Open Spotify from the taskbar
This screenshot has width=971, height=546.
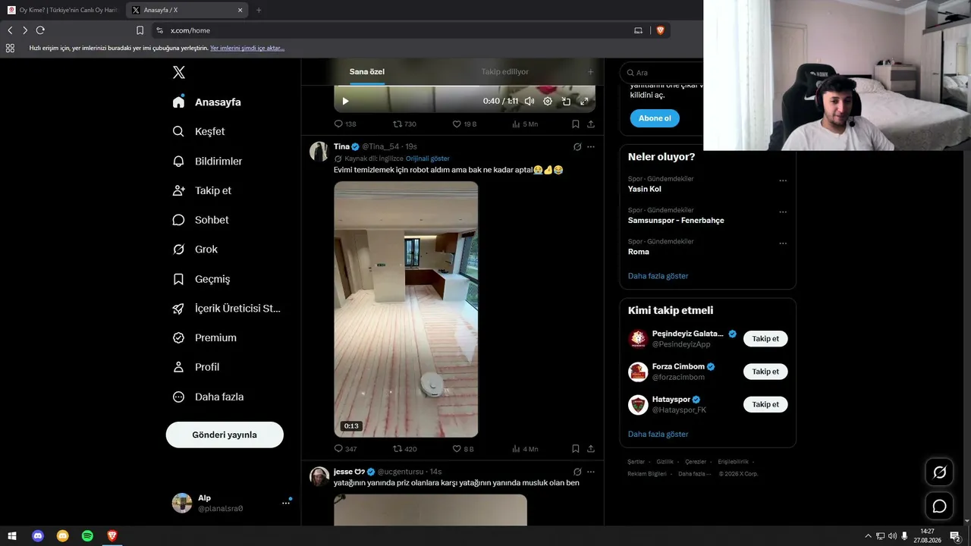(87, 536)
